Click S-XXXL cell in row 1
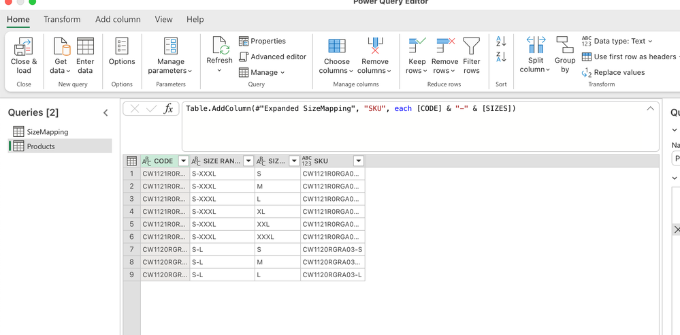680x335 pixels. click(222, 174)
